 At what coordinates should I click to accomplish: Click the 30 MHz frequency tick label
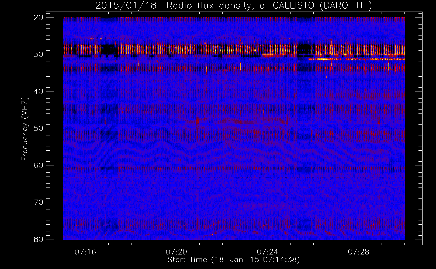39,54
